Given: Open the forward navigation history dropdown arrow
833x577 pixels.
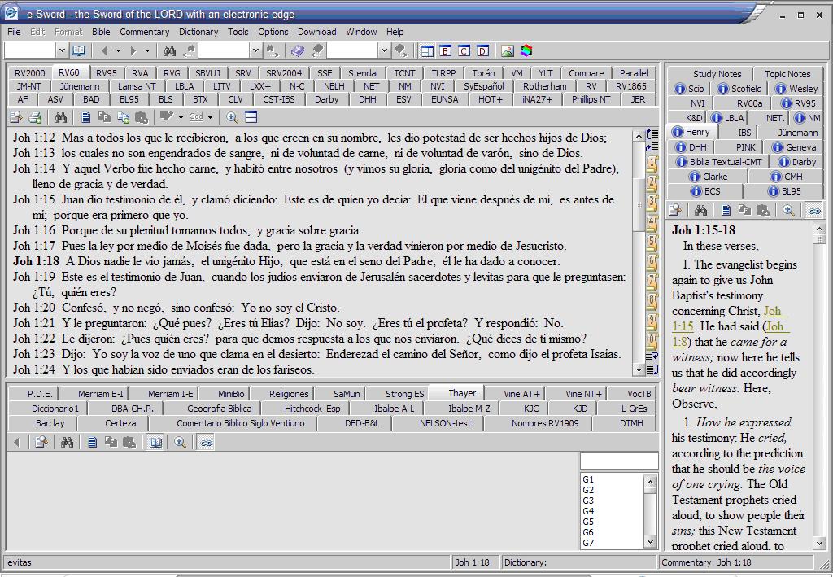Looking at the screenshot, I should click(147, 51).
